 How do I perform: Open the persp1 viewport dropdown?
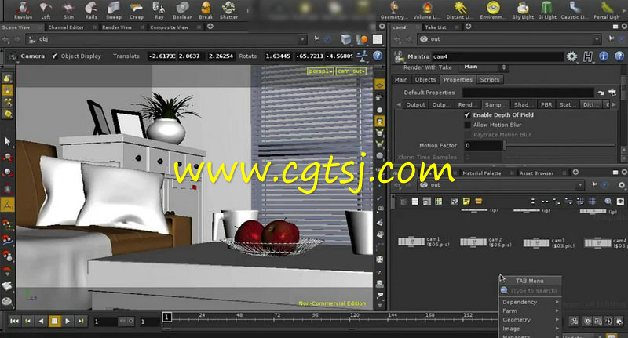[x=320, y=71]
